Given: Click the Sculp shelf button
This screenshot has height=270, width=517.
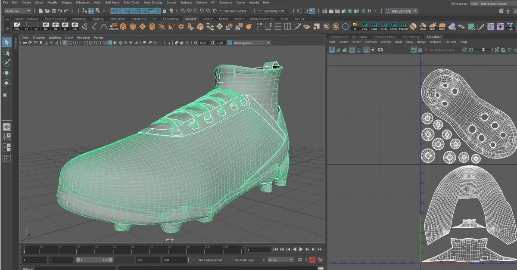Looking at the screenshot, I should [442, 27].
